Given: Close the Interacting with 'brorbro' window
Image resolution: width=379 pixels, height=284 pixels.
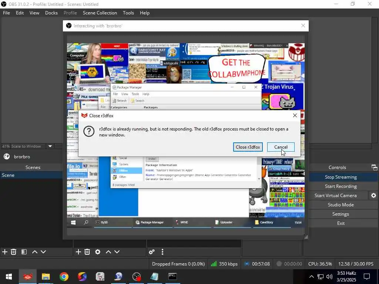Looking at the screenshot, I should 303,26.
